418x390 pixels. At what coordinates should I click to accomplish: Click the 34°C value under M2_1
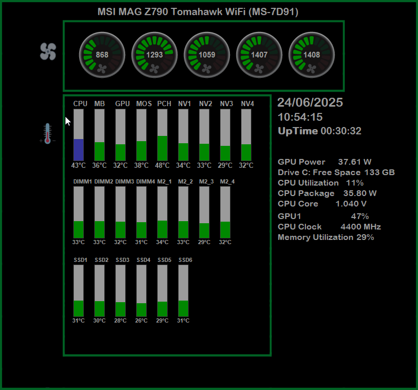pos(162,242)
